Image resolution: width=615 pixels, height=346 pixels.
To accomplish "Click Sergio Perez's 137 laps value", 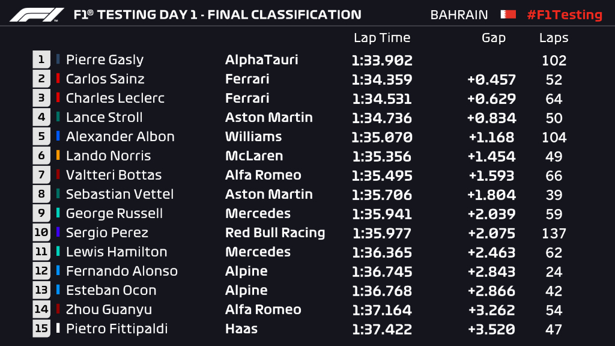I will pyautogui.click(x=554, y=233).
